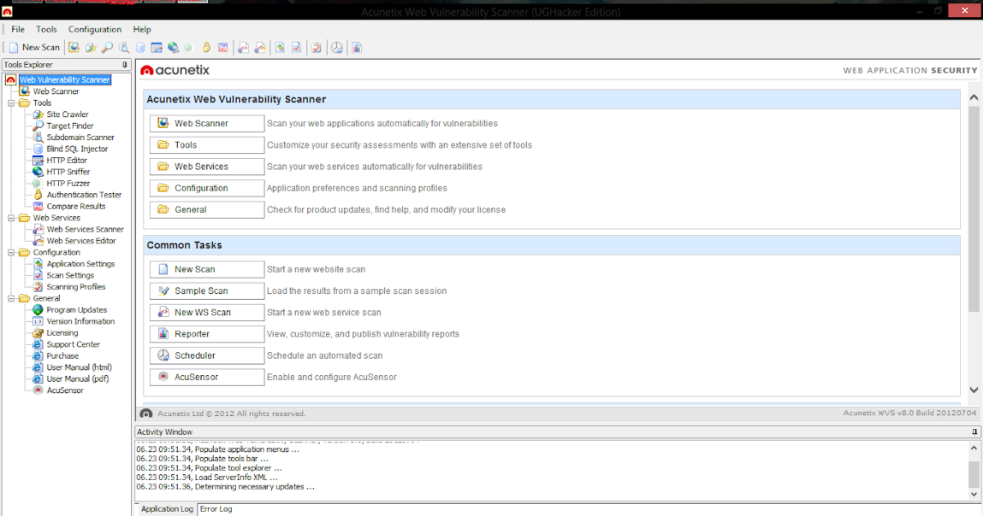The width and height of the screenshot is (983, 516).
Task: Click the New WS Scan button
Action: (x=206, y=313)
